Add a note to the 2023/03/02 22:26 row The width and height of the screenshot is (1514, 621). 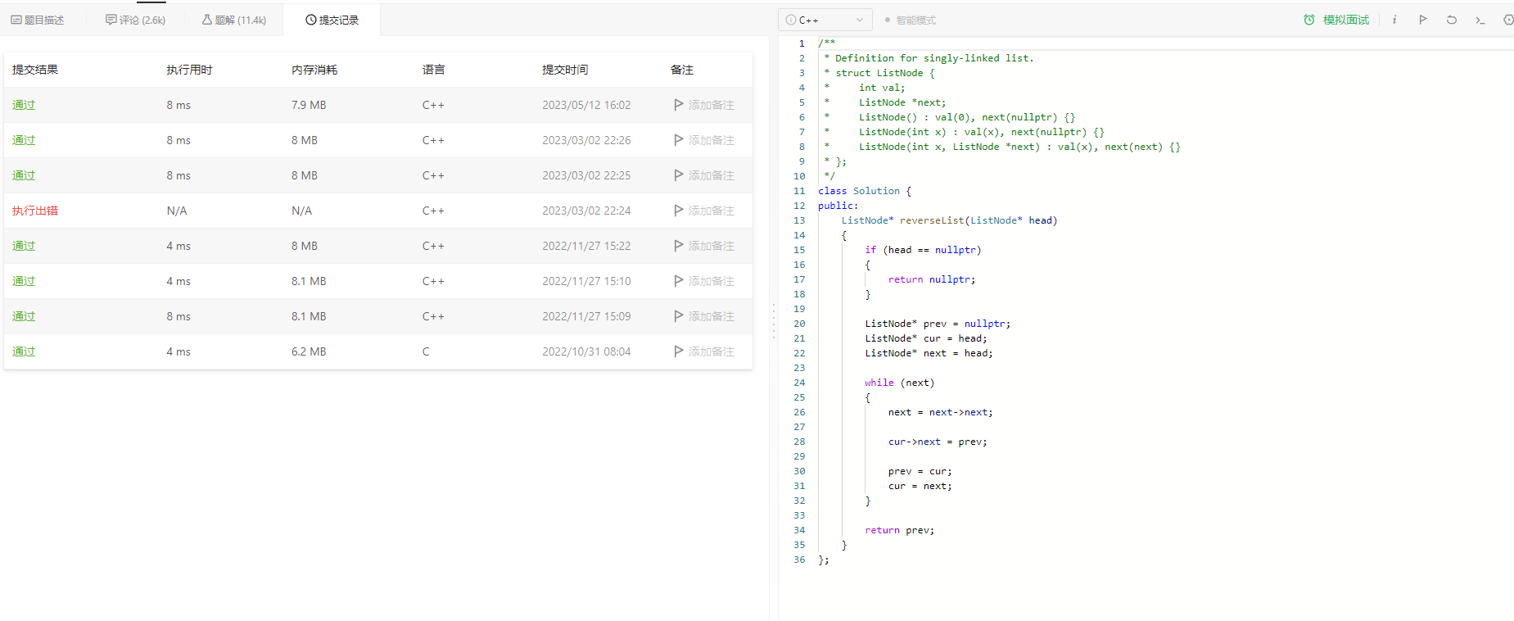coord(704,140)
